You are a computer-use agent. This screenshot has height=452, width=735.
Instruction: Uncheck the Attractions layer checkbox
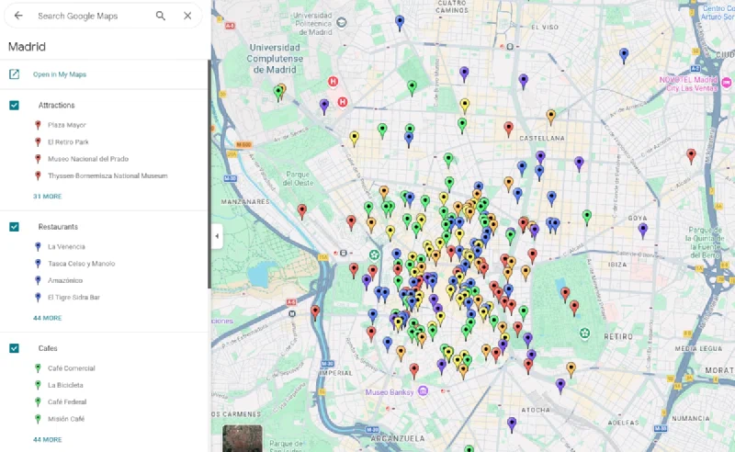tap(14, 105)
